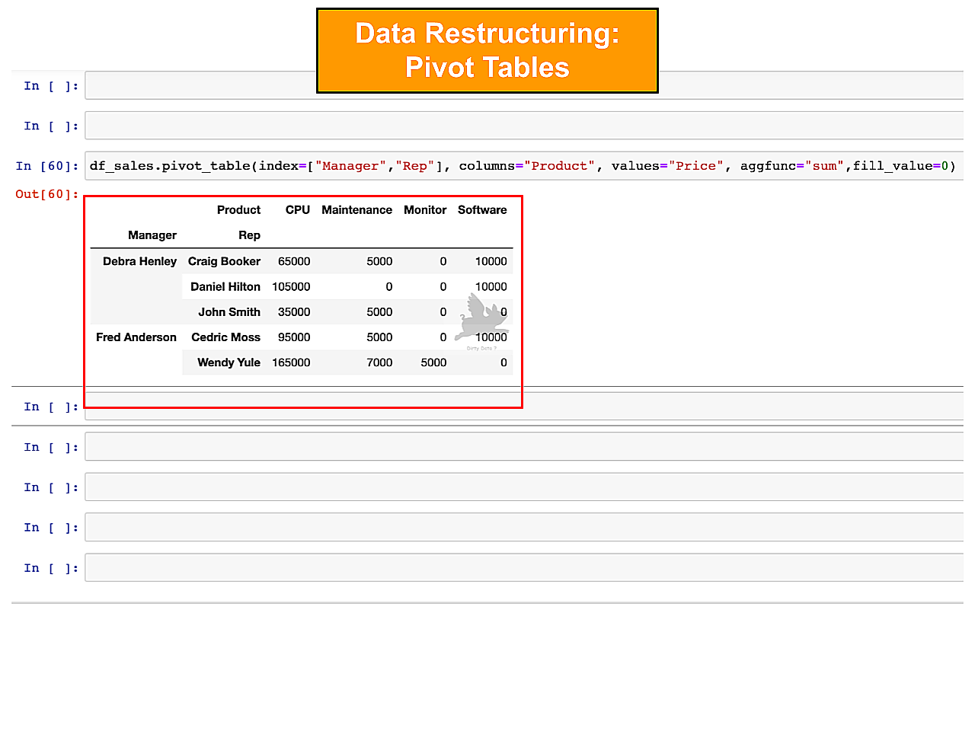Image resolution: width=975 pixels, height=731 pixels.
Task: Click the Craig Booker rep label
Action: [224, 261]
